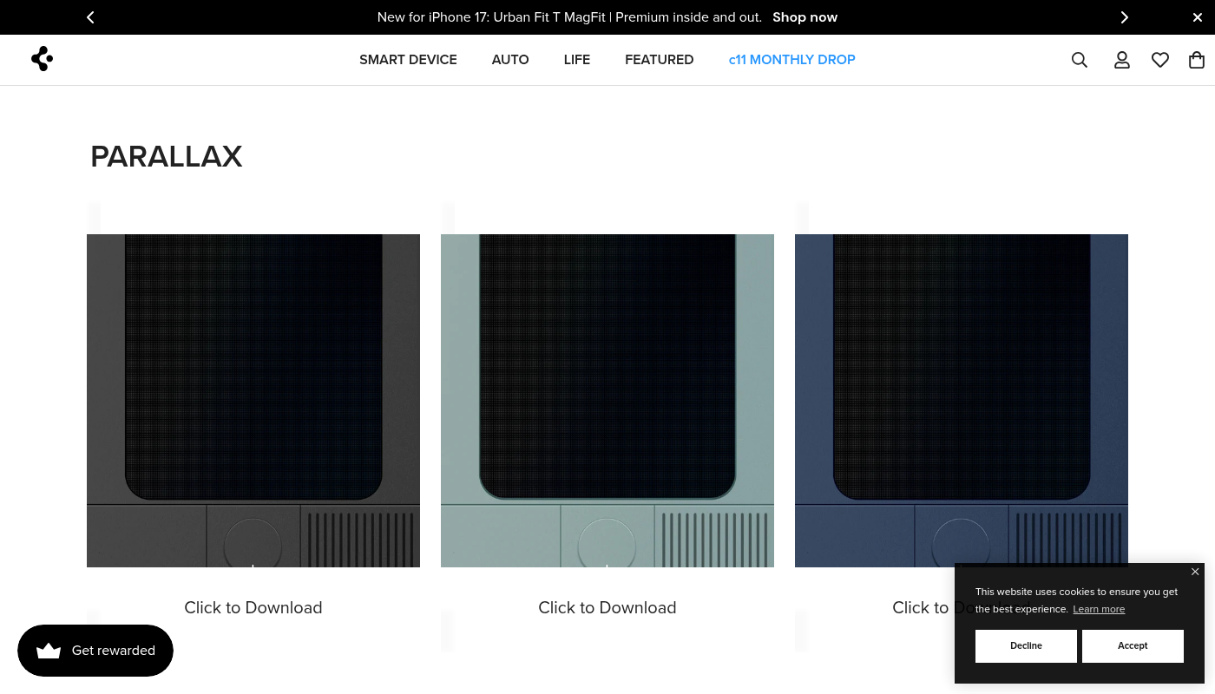Expand the FEATURED navigation menu

tap(659, 60)
